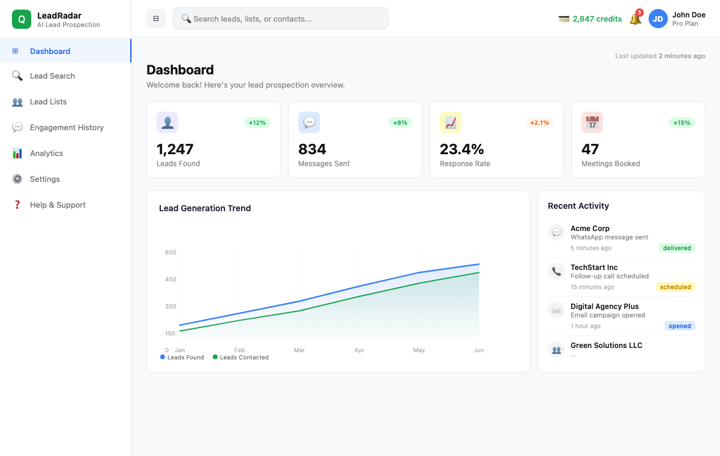This screenshot has width=720, height=456.
Task: Click the Settings gear icon
Action: 17,179
